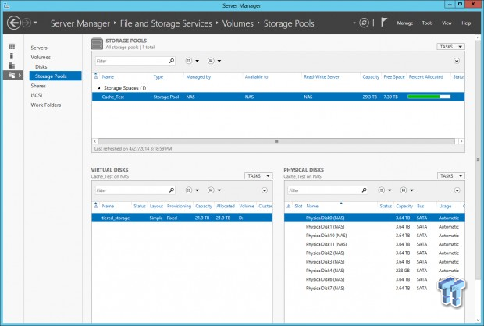The height and width of the screenshot is (326, 484).
Task: Select PhysicalDisk0 (NAS) row
Action: click(x=375, y=218)
